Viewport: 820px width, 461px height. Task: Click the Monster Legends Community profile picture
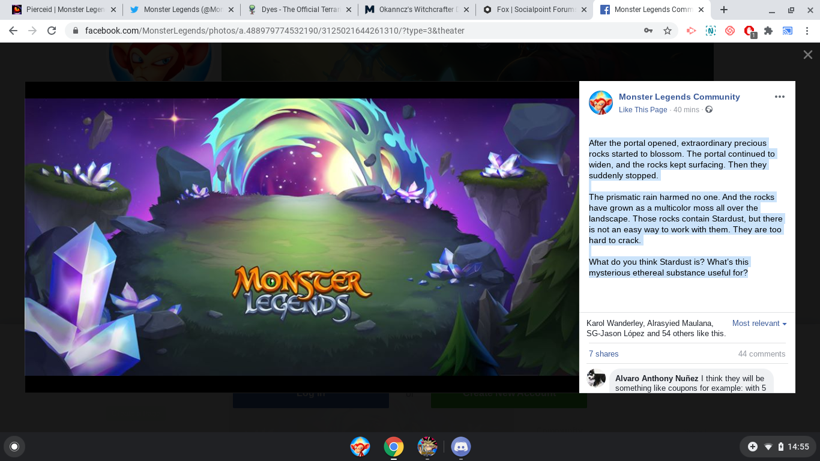[x=601, y=103]
